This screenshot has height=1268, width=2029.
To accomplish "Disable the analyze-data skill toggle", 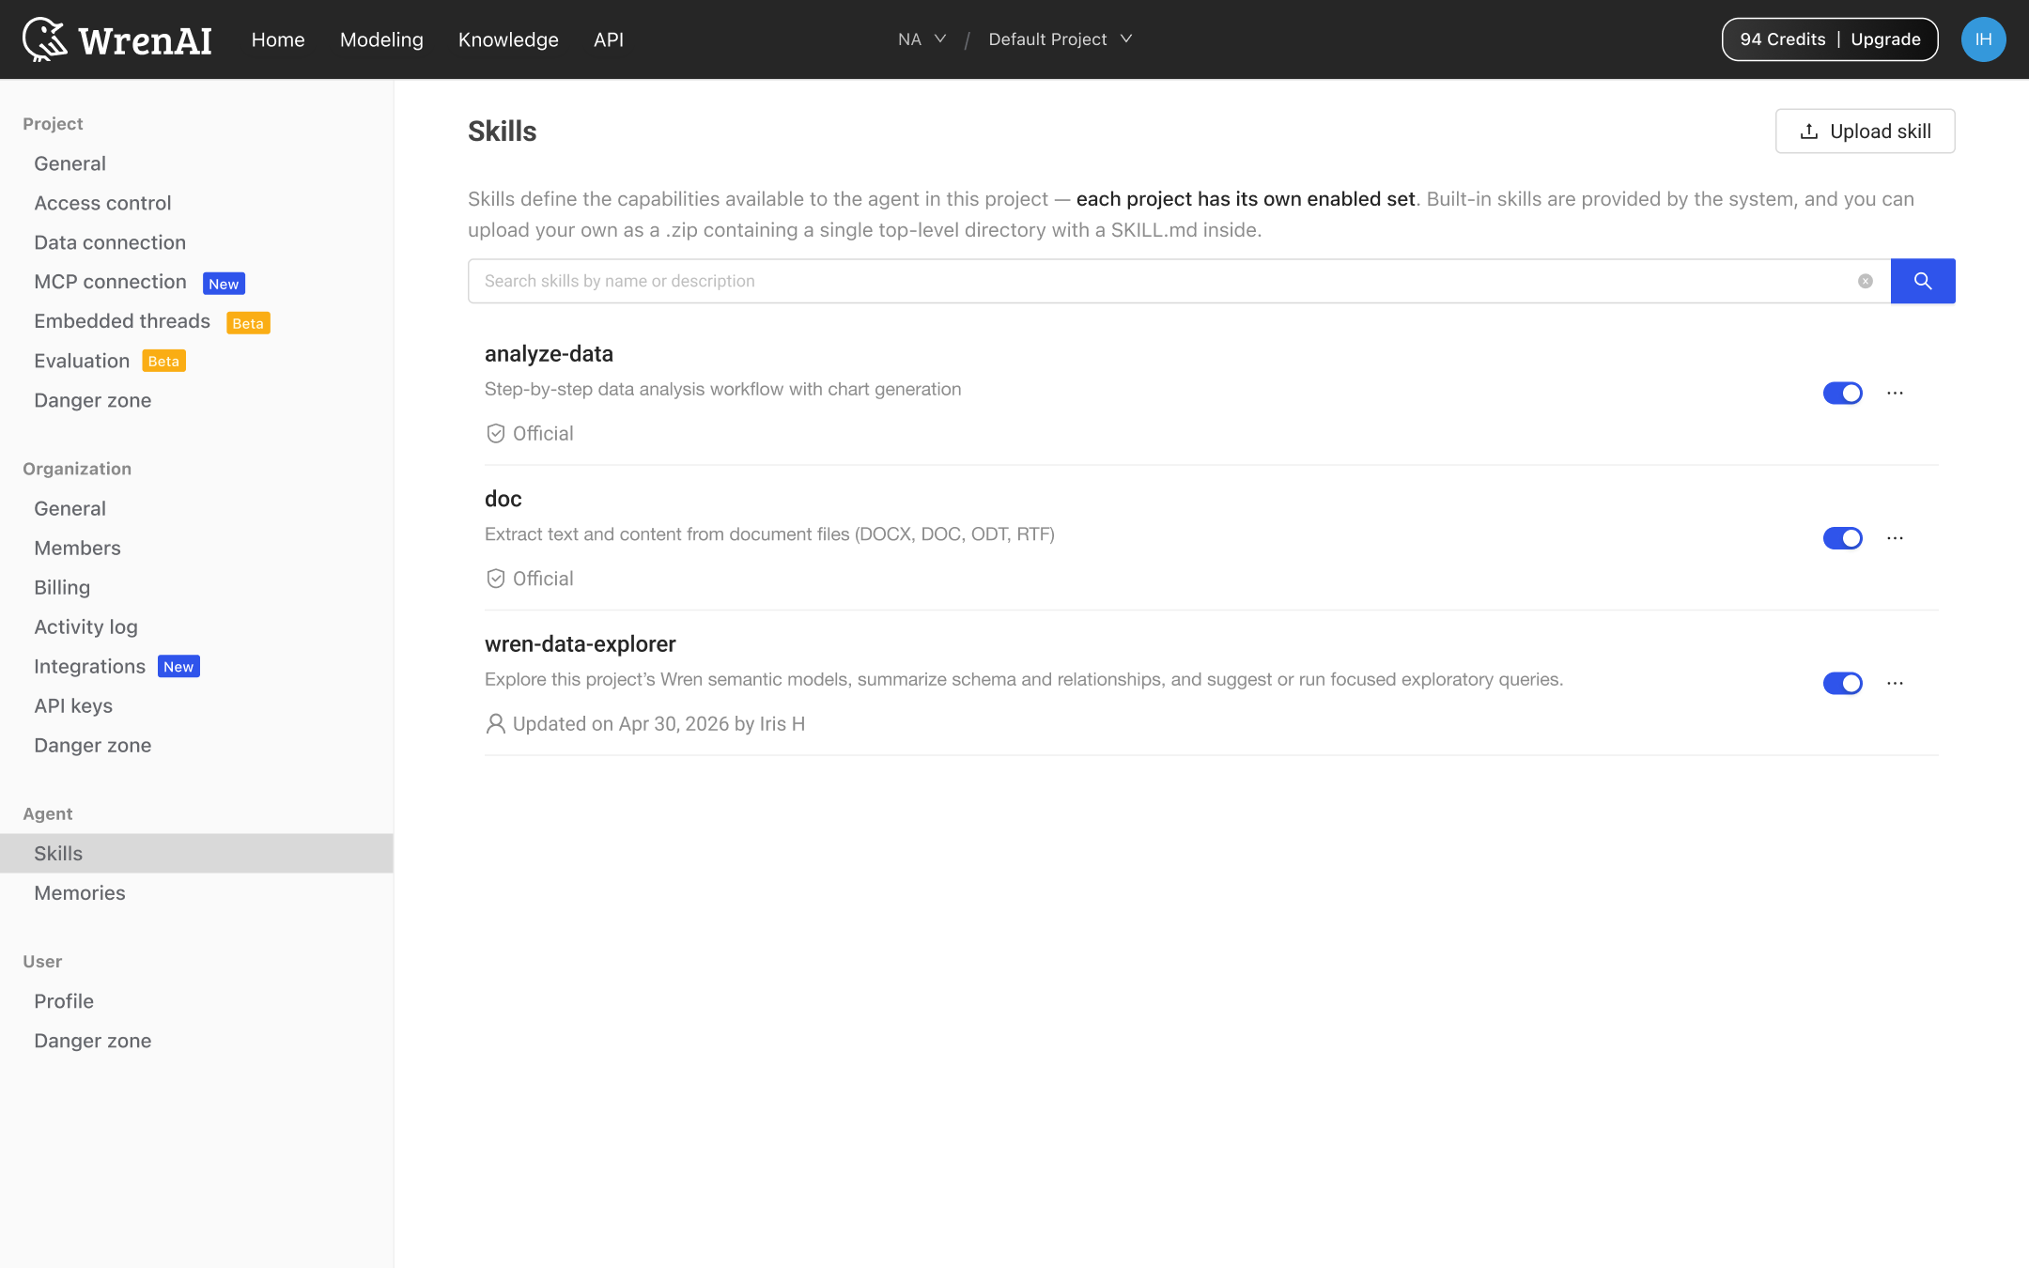I will (x=1842, y=393).
